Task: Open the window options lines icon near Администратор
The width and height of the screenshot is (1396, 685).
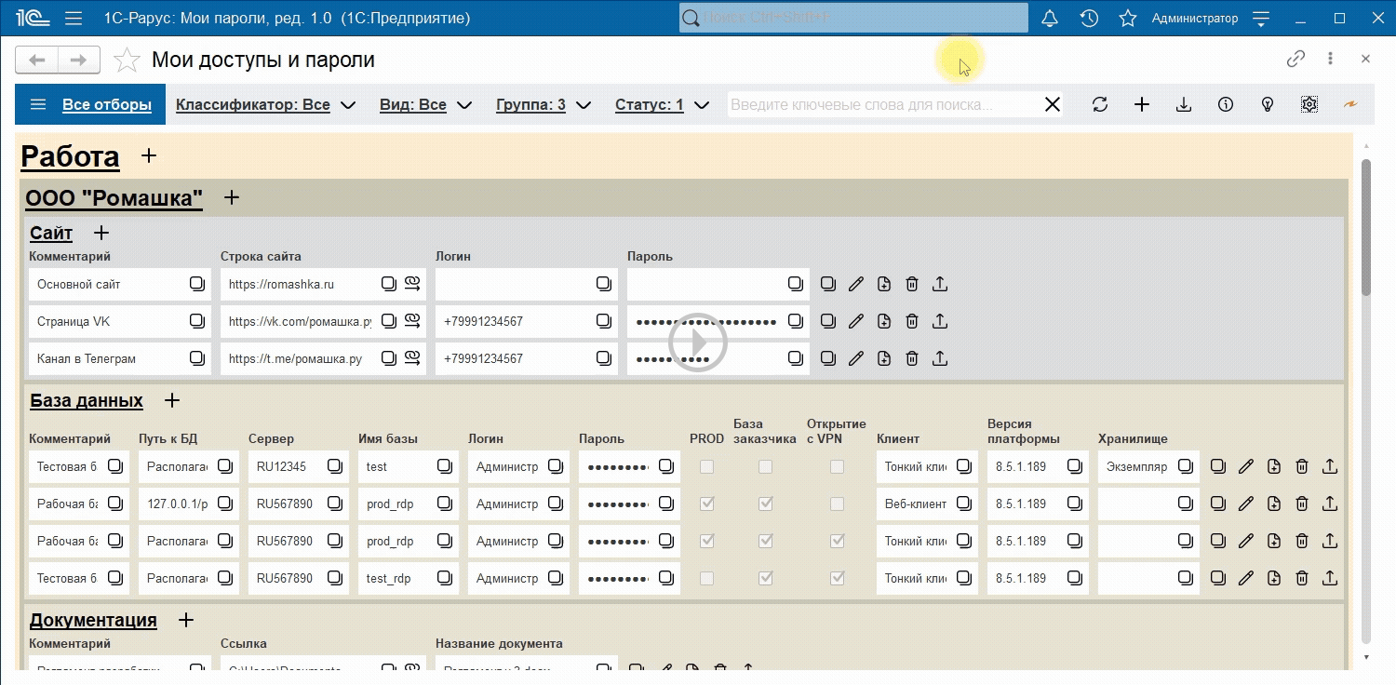Action: coord(1261,19)
